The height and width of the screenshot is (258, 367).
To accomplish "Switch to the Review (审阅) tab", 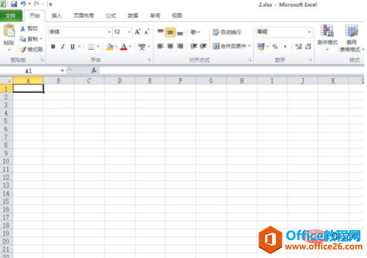I will (x=155, y=16).
